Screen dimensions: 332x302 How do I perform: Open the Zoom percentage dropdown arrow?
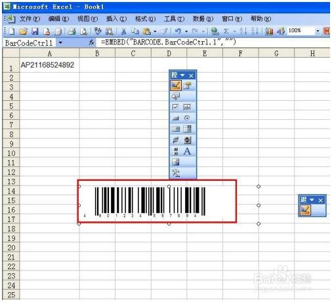click(318, 31)
